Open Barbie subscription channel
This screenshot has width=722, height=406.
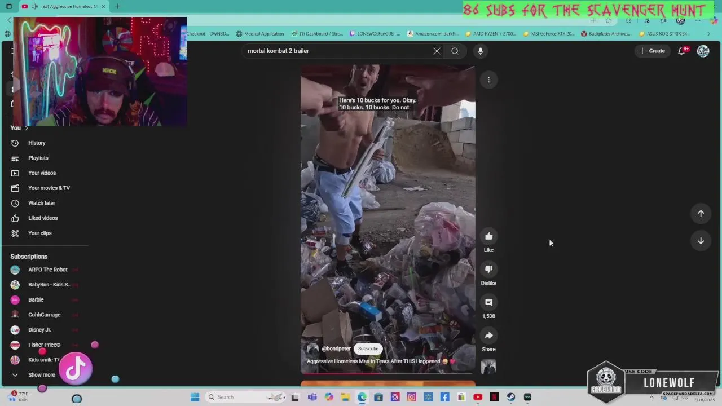pyautogui.click(x=36, y=300)
